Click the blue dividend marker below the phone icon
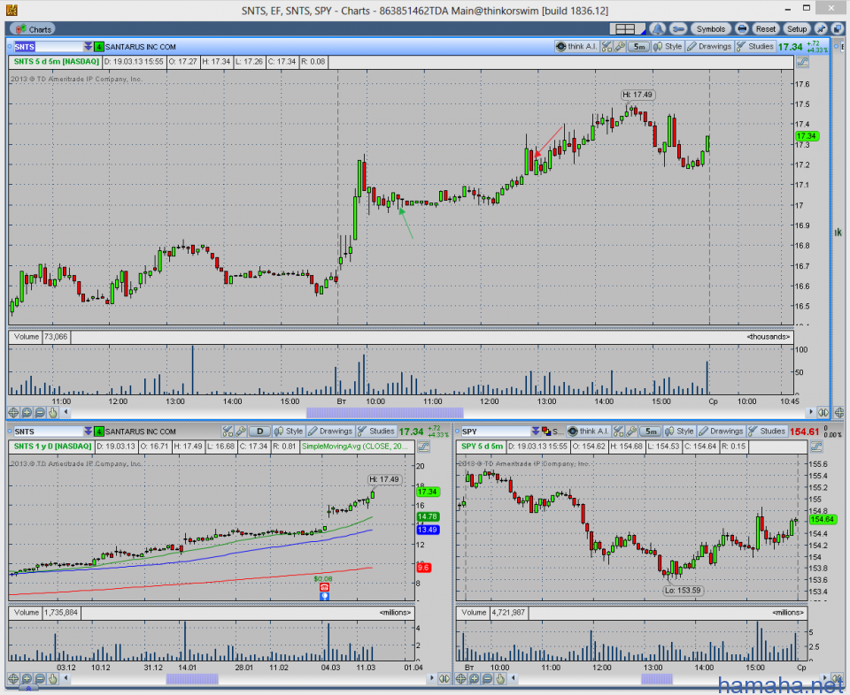Screen dimensions: 850x695 coord(324,596)
